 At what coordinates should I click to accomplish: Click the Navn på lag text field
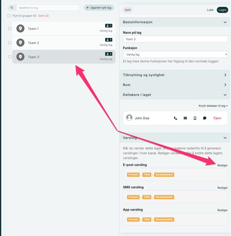[175, 39]
